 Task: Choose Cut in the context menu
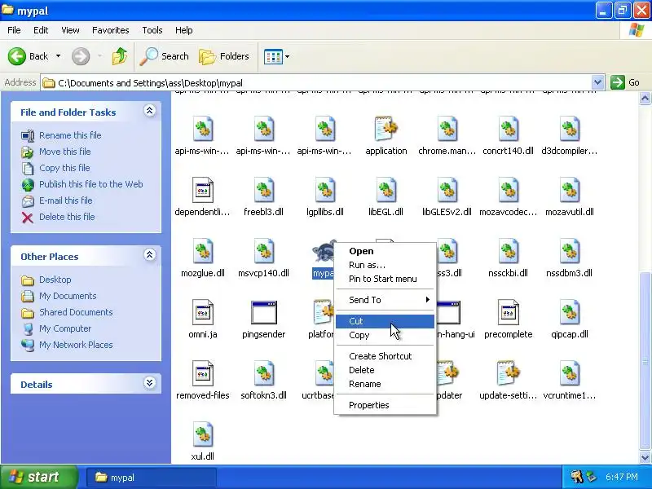[385, 321]
